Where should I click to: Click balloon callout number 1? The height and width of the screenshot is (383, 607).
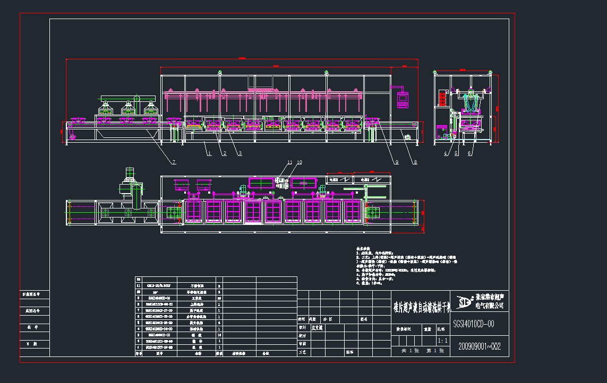tap(209, 153)
